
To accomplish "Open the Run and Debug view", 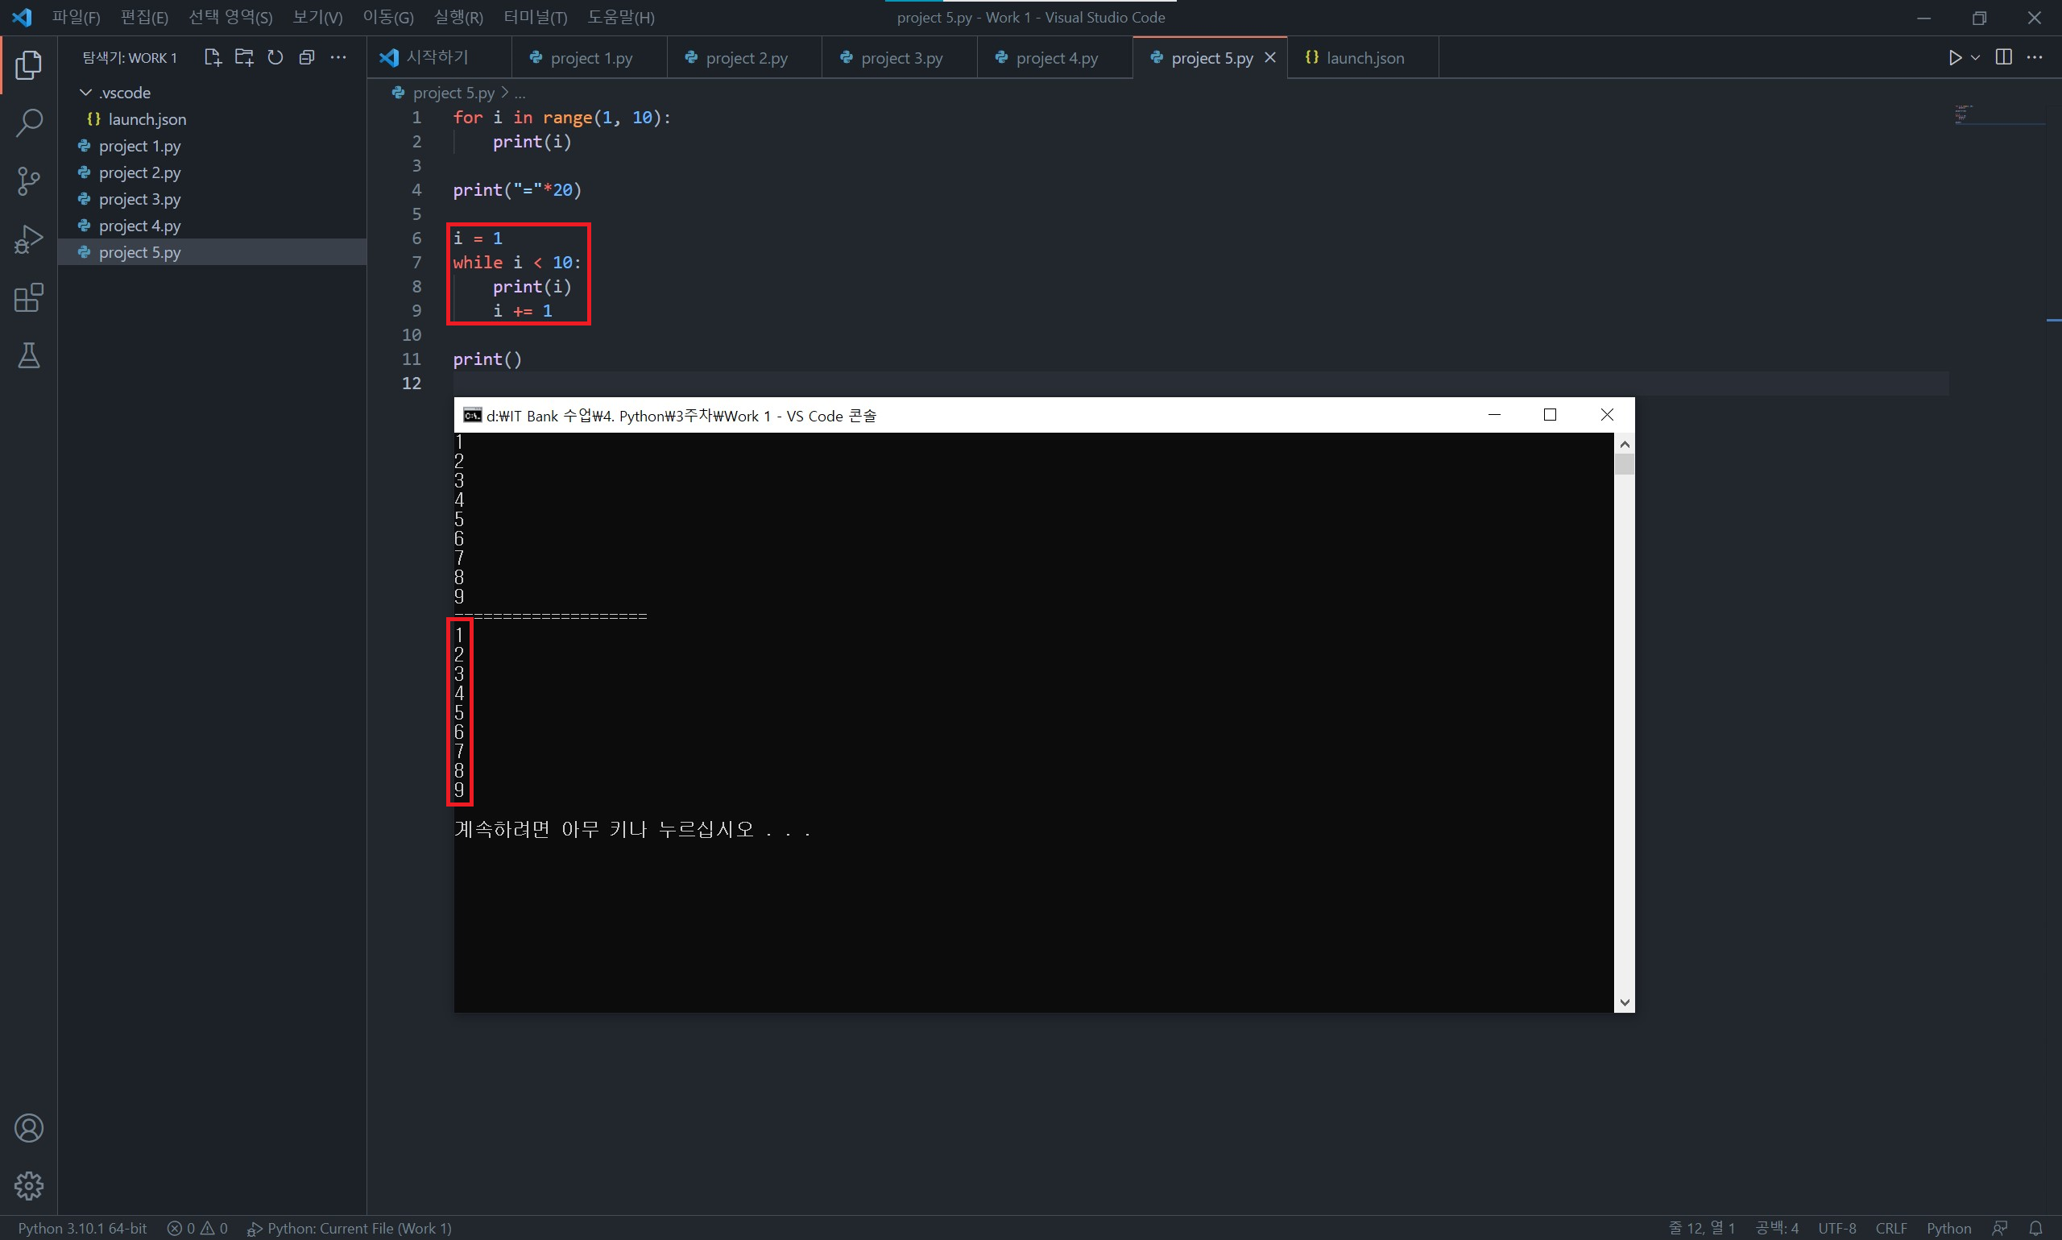I will [28, 240].
